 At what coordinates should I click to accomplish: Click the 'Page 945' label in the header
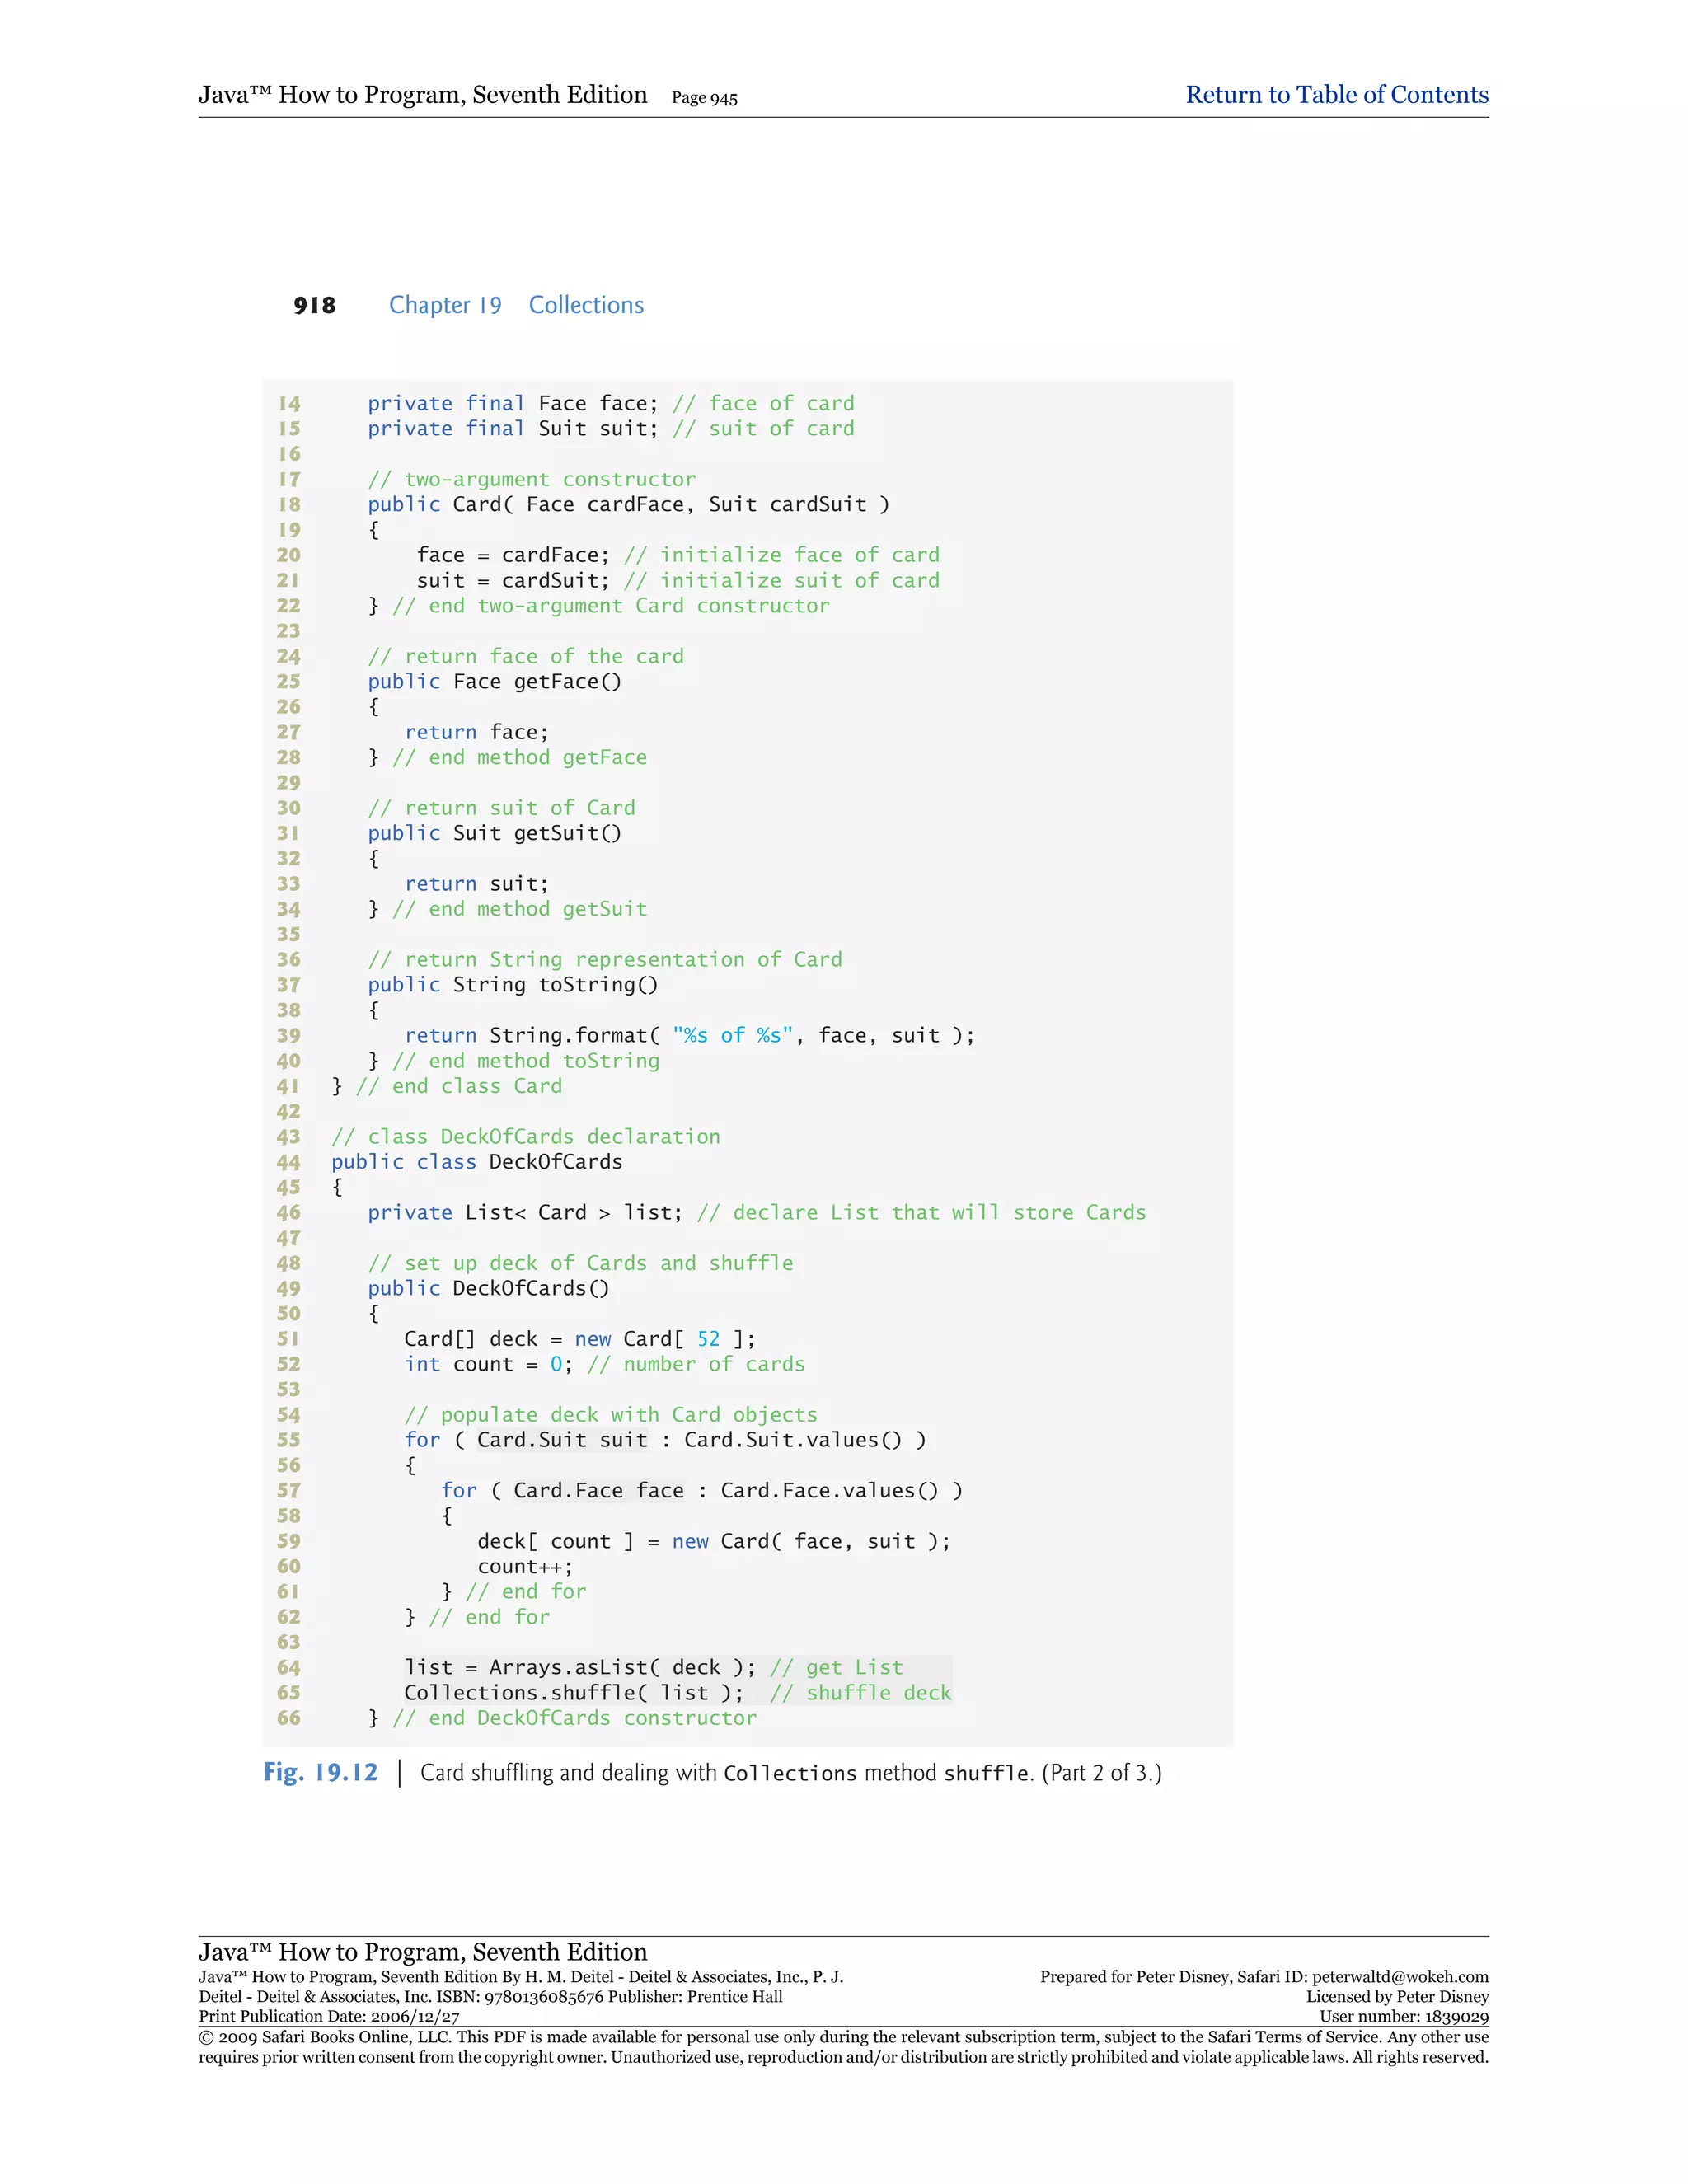pos(704,98)
